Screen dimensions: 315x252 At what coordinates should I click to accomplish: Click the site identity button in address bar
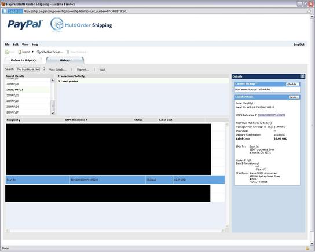click(x=13, y=11)
